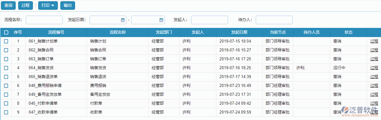Click date 2019-07-16 15:27

point(235,50)
